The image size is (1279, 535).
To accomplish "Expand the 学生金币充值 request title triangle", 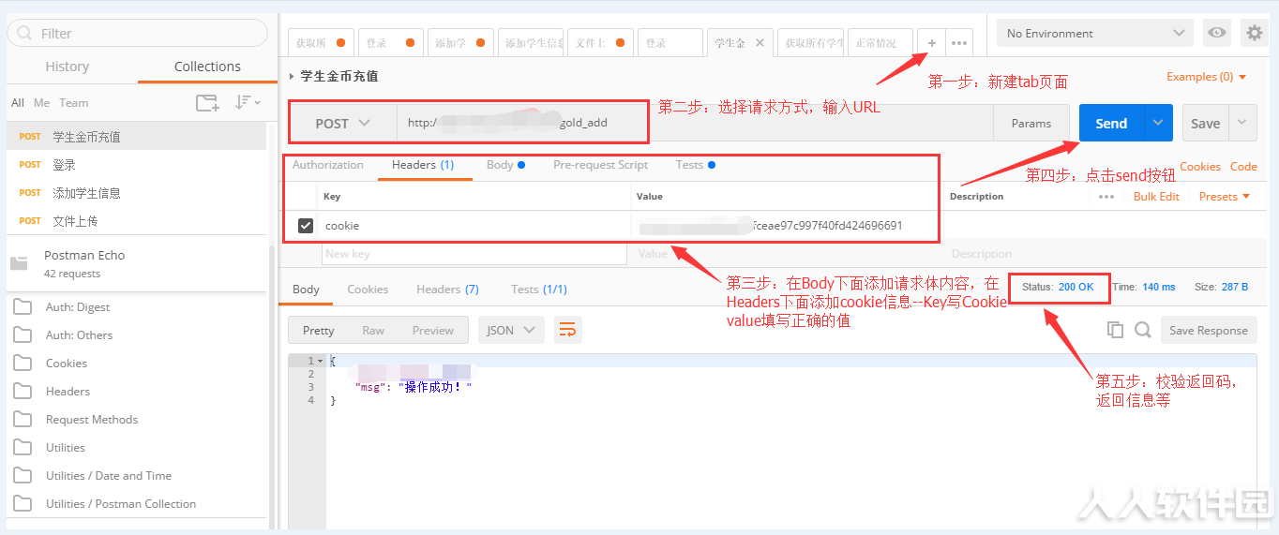I will pyautogui.click(x=293, y=76).
